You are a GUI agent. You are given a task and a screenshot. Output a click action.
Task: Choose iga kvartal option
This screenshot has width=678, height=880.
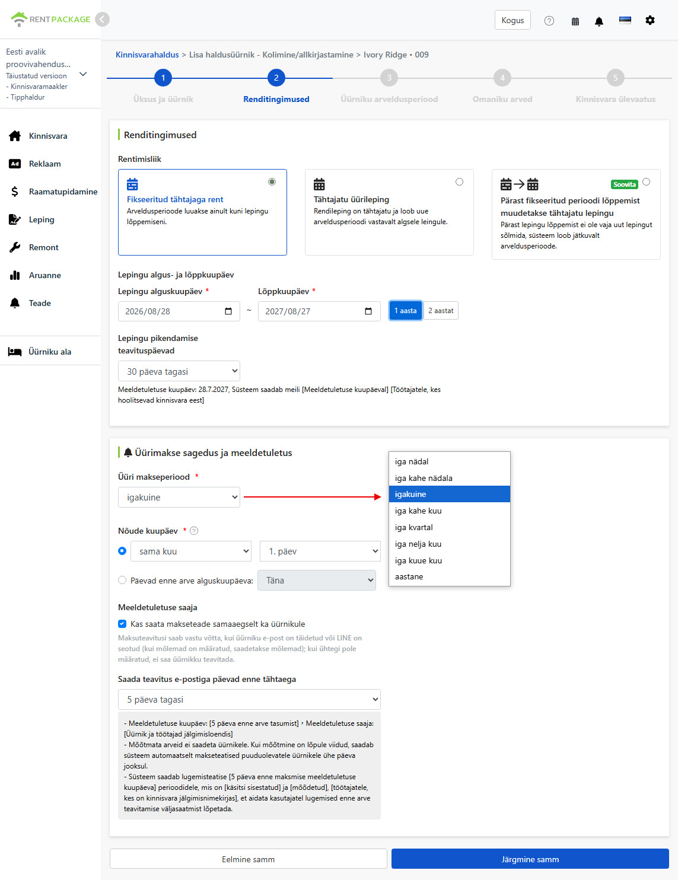[x=449, y=527]
